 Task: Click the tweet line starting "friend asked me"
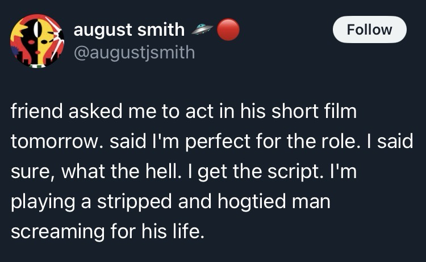(x=183, y=112)
